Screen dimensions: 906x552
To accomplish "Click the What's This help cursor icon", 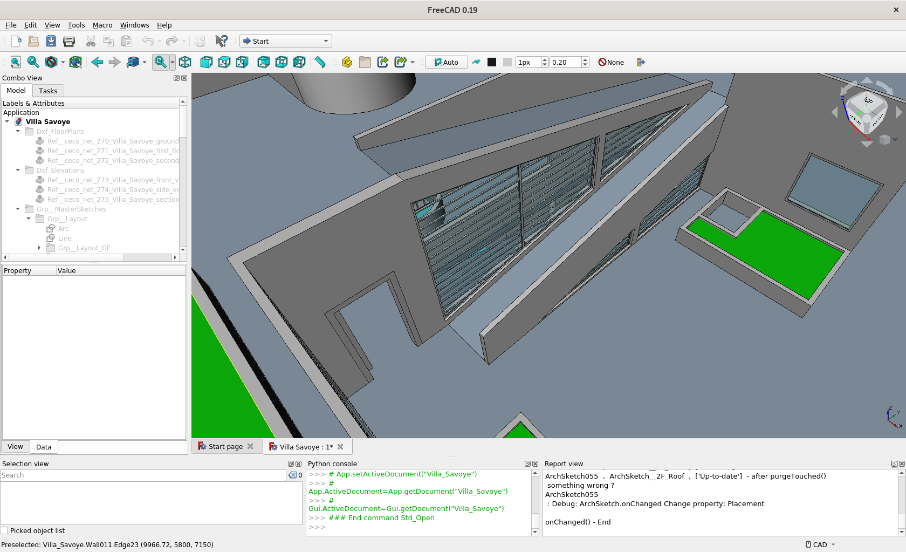I will tap(221, 41).
